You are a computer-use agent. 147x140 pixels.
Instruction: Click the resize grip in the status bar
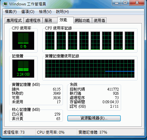pyautogui.click(x=143, y=134)
